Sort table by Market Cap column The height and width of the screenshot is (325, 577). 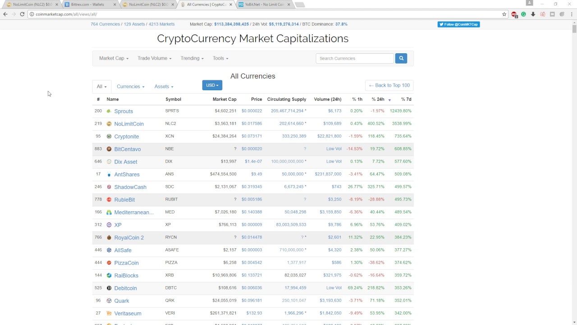coord(224,99)
